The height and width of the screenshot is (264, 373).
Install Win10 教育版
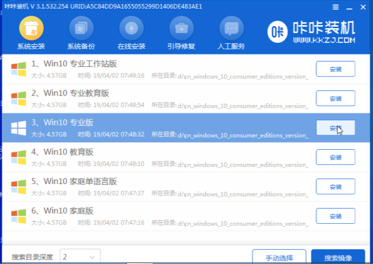click(335, 157)
